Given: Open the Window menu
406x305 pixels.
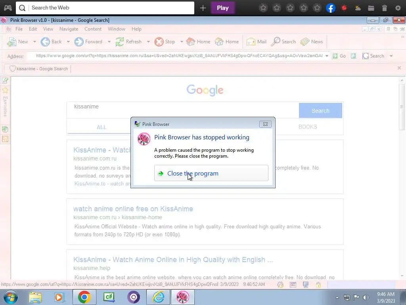Looking at the screenshot, I should pyautogui.click(x=117, y=29).
